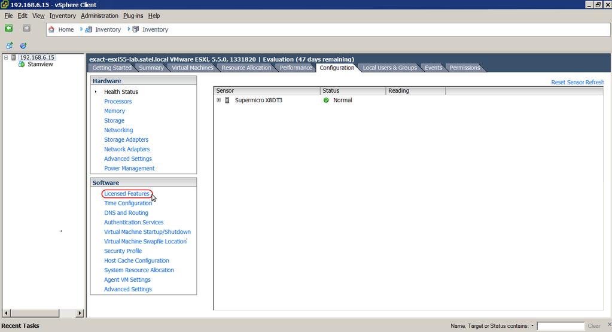Select the Configuration tab
This screenshot has height=332, width=612.
tap(337, 68)
